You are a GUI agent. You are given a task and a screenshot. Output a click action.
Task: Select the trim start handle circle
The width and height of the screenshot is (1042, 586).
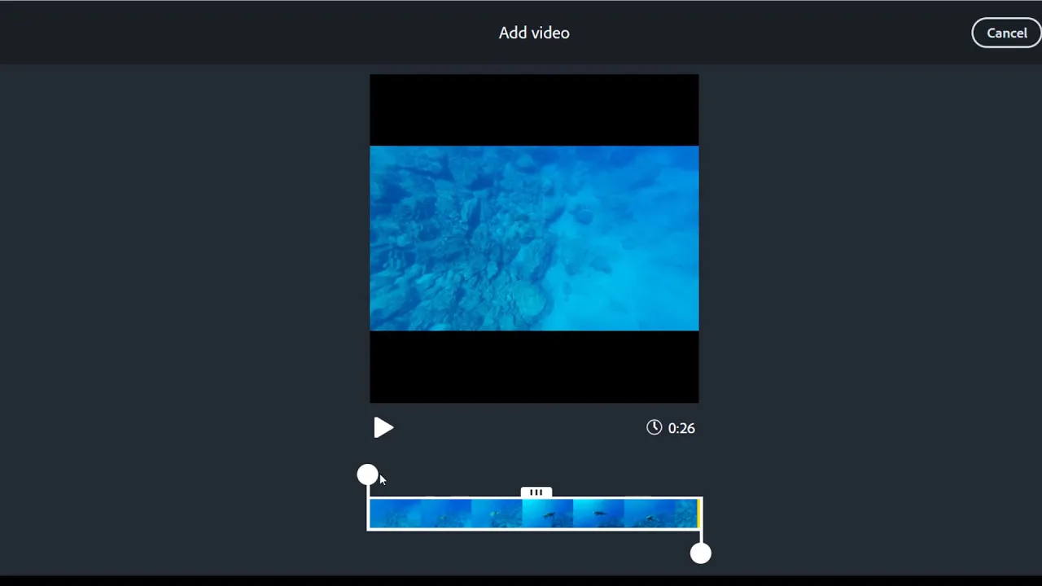pos(367,474)
